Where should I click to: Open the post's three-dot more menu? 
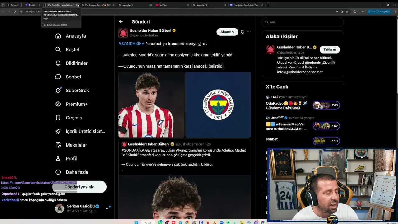pyautogui.click(x=249, y=32)
